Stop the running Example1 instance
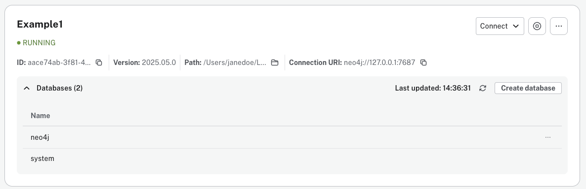Screen dimensions: 586x189 pos(537,26)
